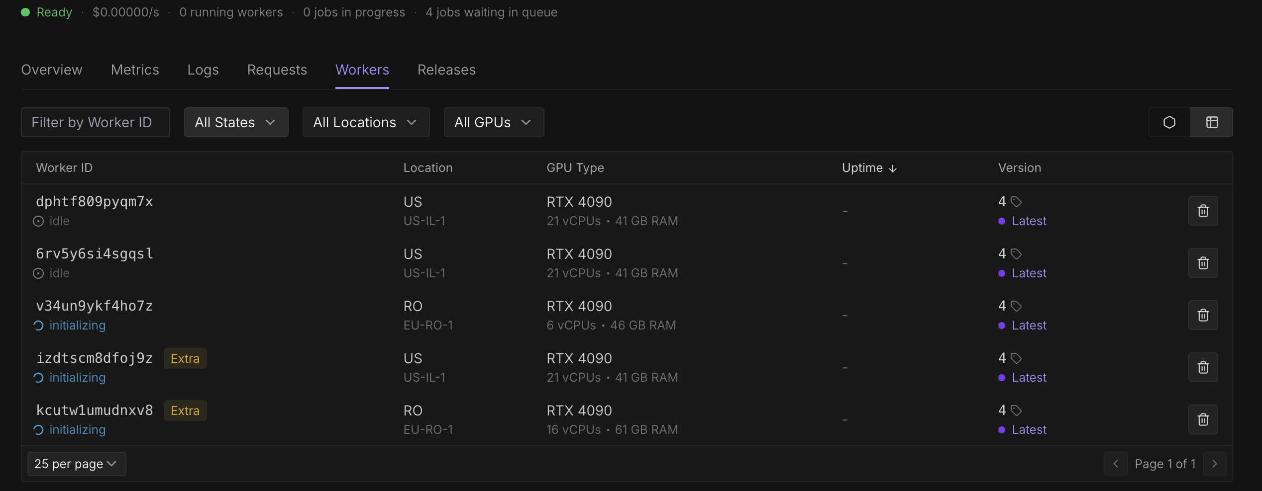Image resolution: width=1262 pixels, height=491 pixels.
Task: Click version tag icon for dphtf809pyqm7x
Action: 1016,202
